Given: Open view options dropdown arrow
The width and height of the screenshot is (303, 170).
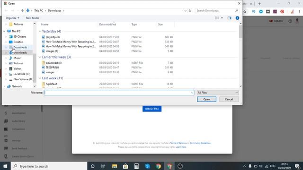Looking at the screenshot, I should pyautogui.click(x=222, y=18).
